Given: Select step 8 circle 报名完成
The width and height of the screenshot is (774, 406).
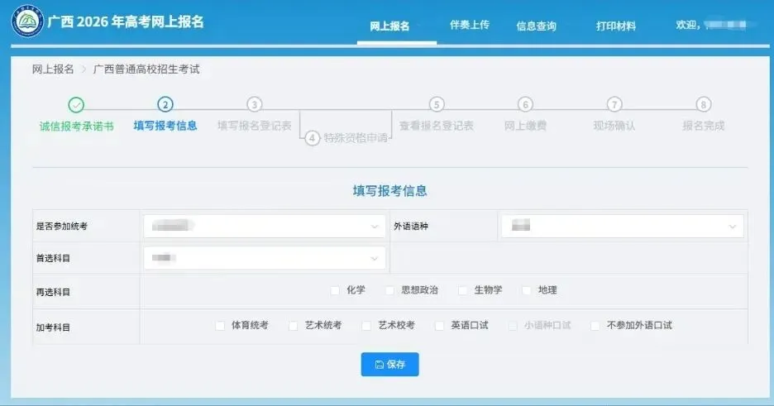Looking at the screenshot, I should [704, 104].
